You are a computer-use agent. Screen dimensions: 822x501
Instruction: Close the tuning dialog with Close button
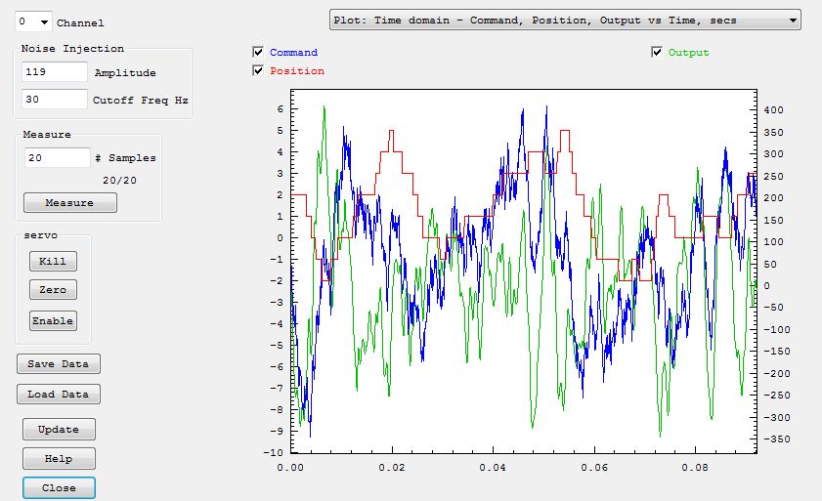click(x=59, y=487)
